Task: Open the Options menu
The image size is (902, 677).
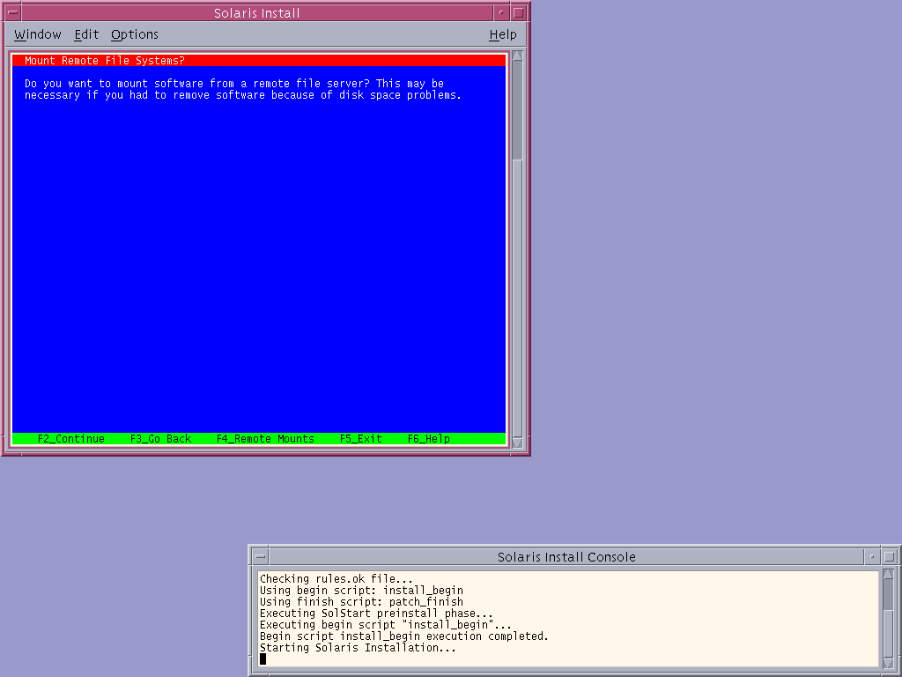Action: [135, 34]
